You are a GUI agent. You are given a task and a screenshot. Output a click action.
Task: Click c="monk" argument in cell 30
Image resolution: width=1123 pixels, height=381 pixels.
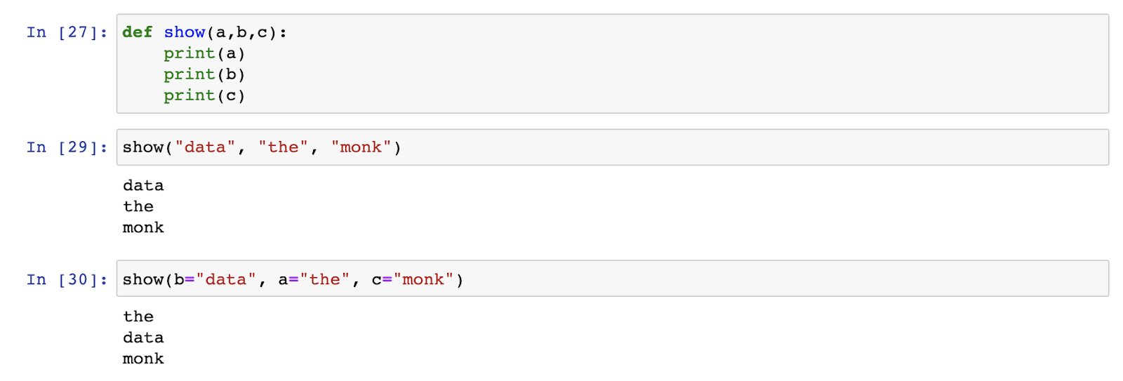pos(413,280)
